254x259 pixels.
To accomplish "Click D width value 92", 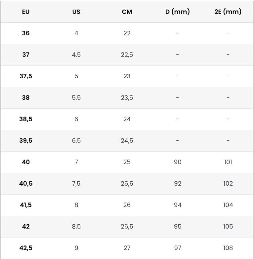I will 178,183.
